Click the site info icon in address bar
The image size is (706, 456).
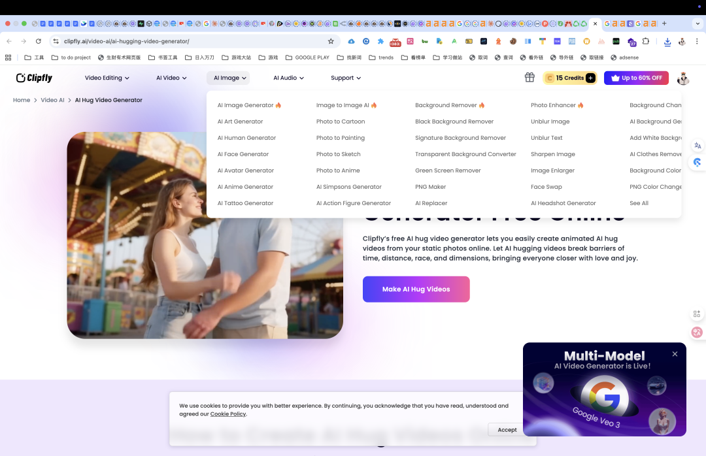click(x=56, y=41)
